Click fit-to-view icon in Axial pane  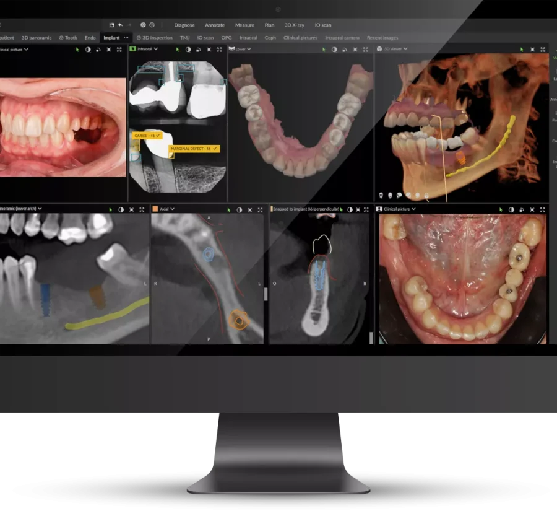(x=250, y=210)
